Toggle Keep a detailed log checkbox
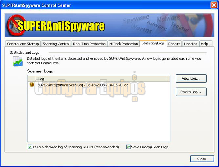219x167 pixels. (x=30, y=147)
